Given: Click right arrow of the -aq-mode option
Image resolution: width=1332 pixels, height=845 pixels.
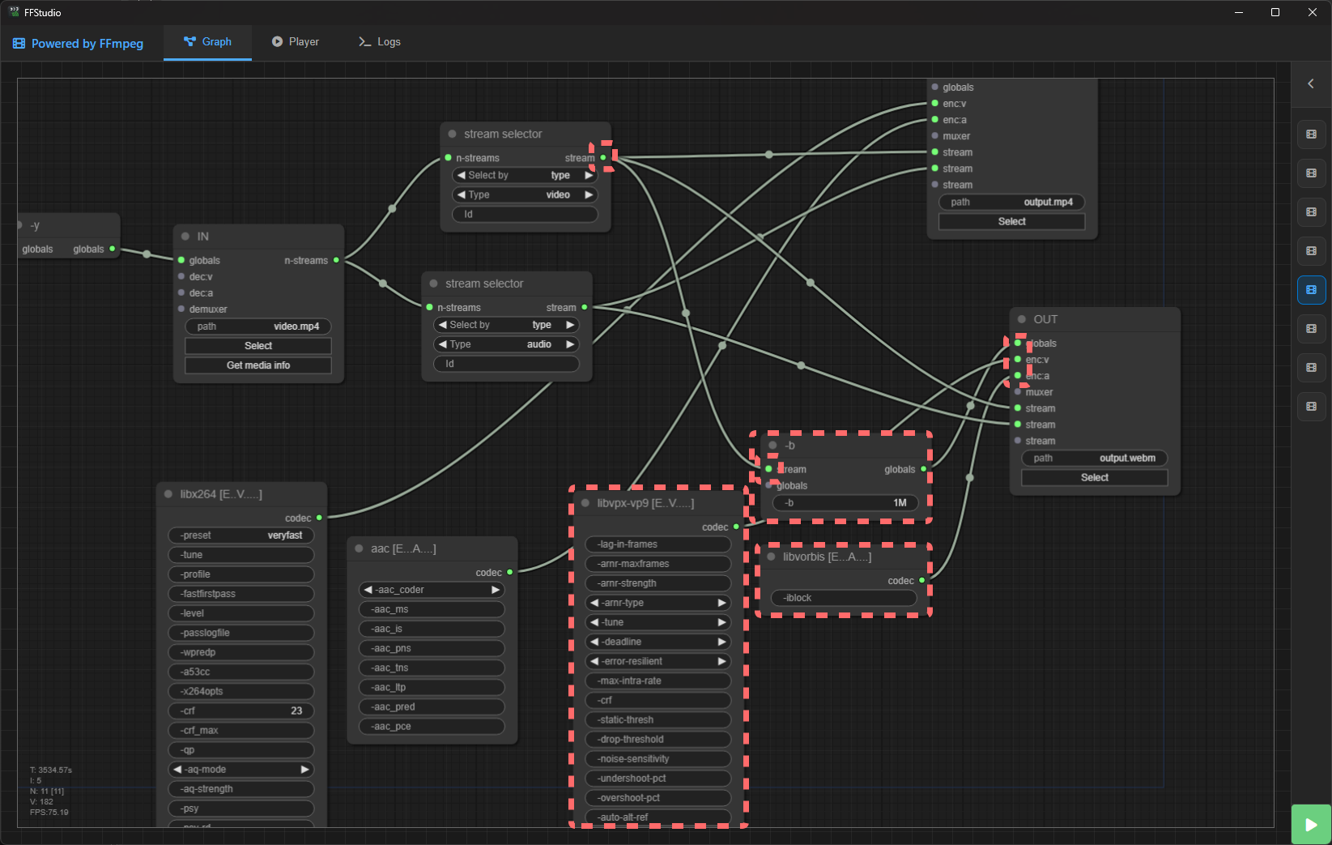Looking at the screenshot, I should 305,770.
